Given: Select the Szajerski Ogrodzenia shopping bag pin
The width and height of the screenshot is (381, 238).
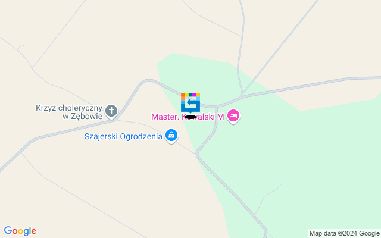Looking at the screenshot, I should tap(171, 136).
